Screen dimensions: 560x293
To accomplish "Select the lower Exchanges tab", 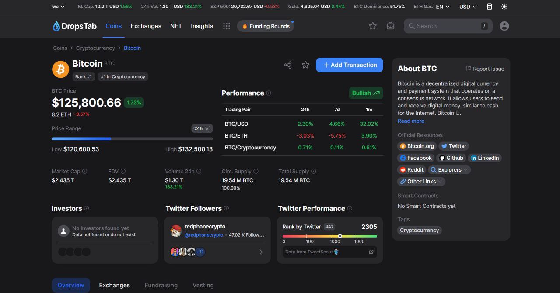I will point(115,285).
